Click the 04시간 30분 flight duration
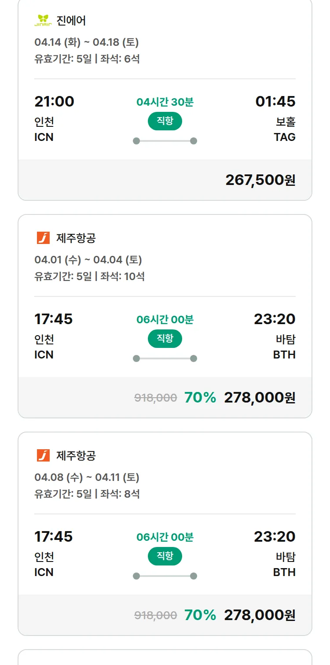This screenshot has height=665, width=330. (x=165, y=102)
